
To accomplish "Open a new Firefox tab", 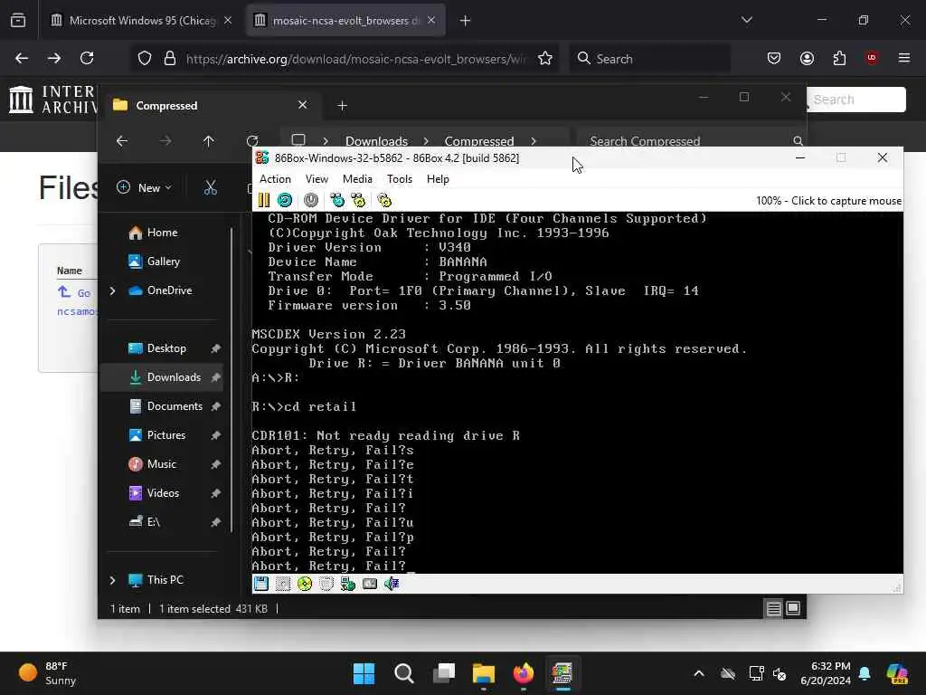I will point(466,21).
